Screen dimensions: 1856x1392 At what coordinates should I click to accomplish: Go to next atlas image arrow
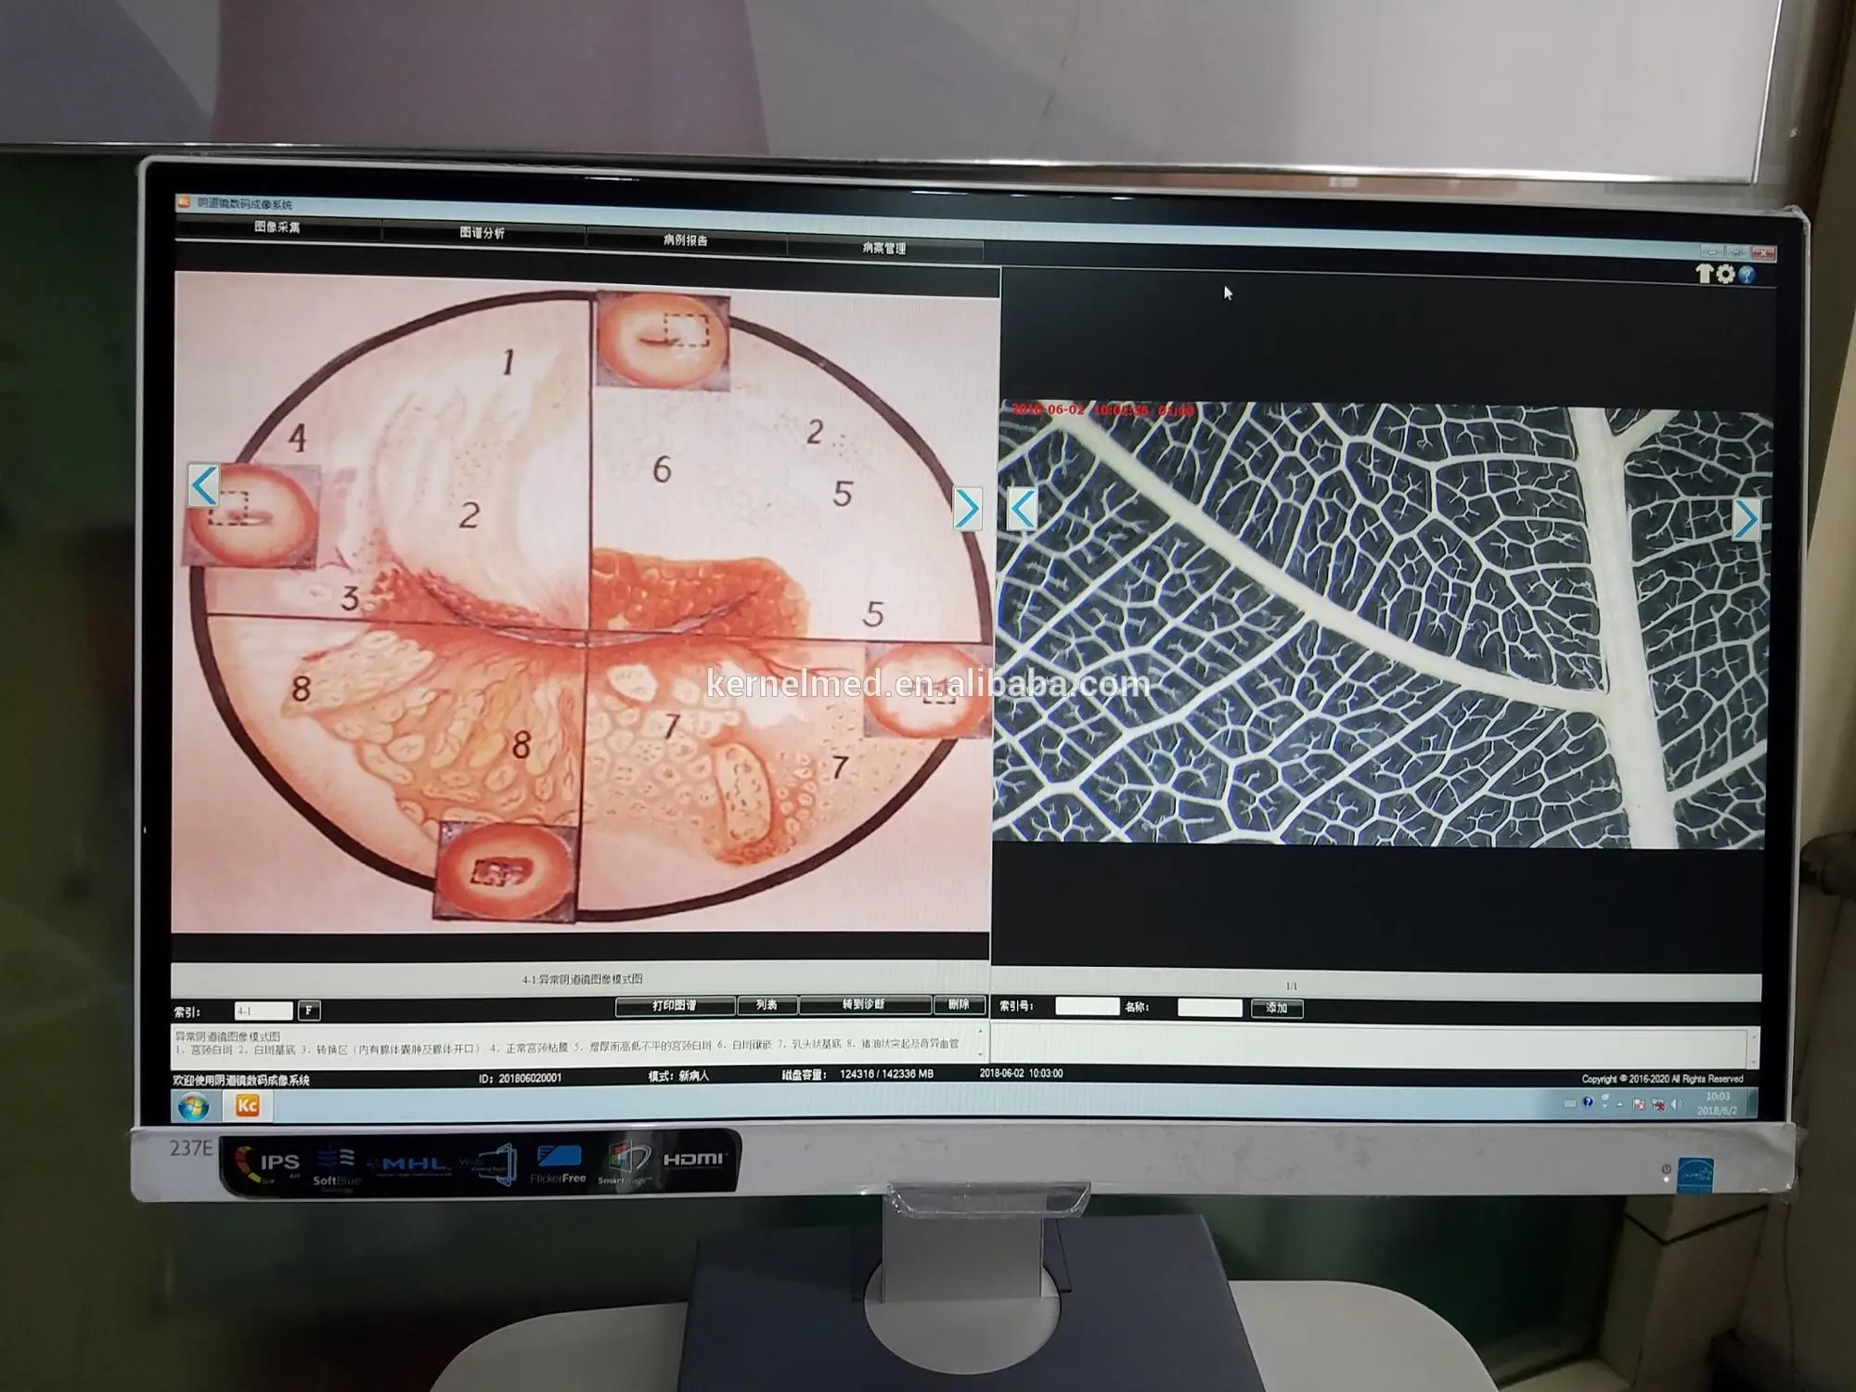tap(967, 508)
